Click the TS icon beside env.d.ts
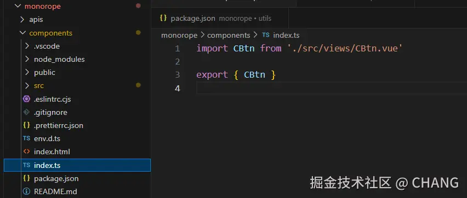 pos(26,138)
